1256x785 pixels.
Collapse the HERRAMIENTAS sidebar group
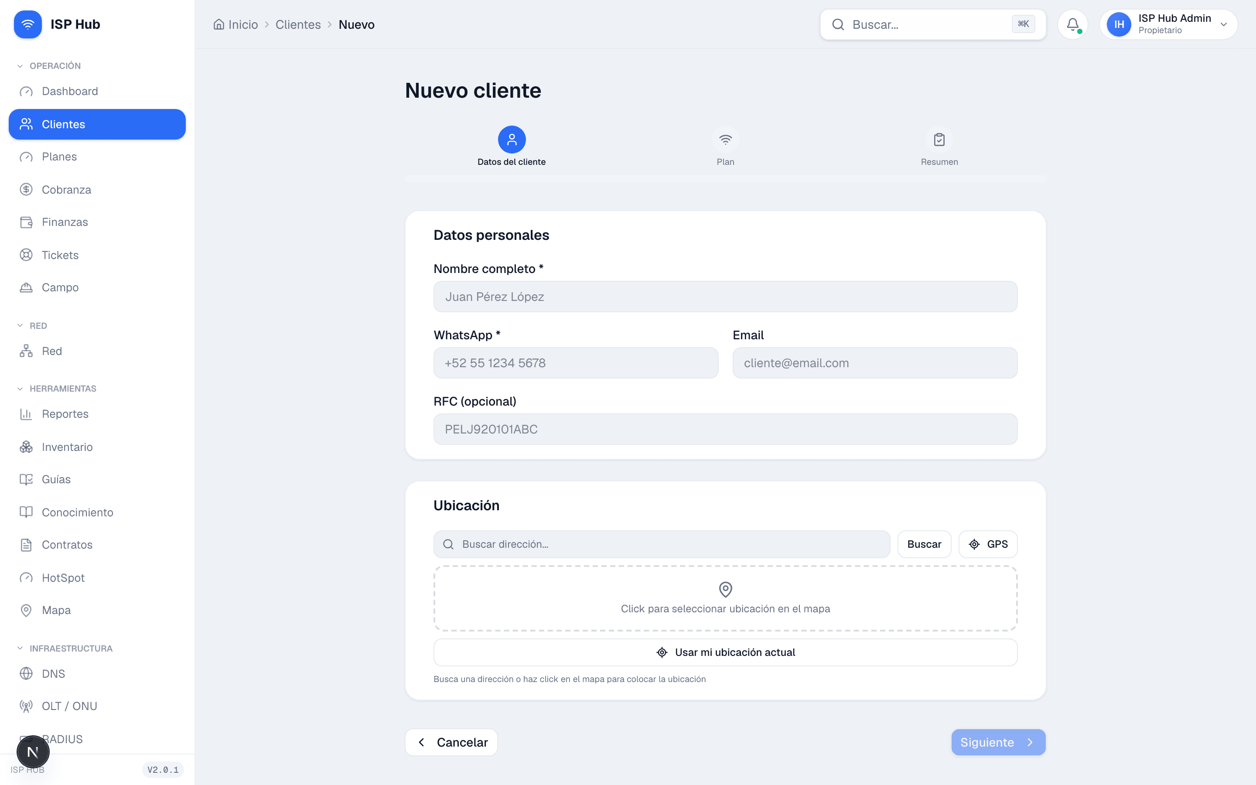(x=57, y=388)
